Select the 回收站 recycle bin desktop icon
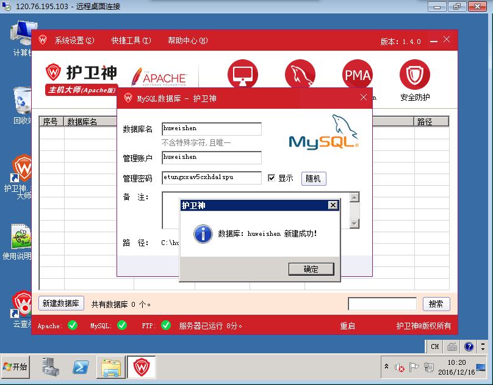The height and width of the screenshot is (385, 493). [x=21, y=106]
